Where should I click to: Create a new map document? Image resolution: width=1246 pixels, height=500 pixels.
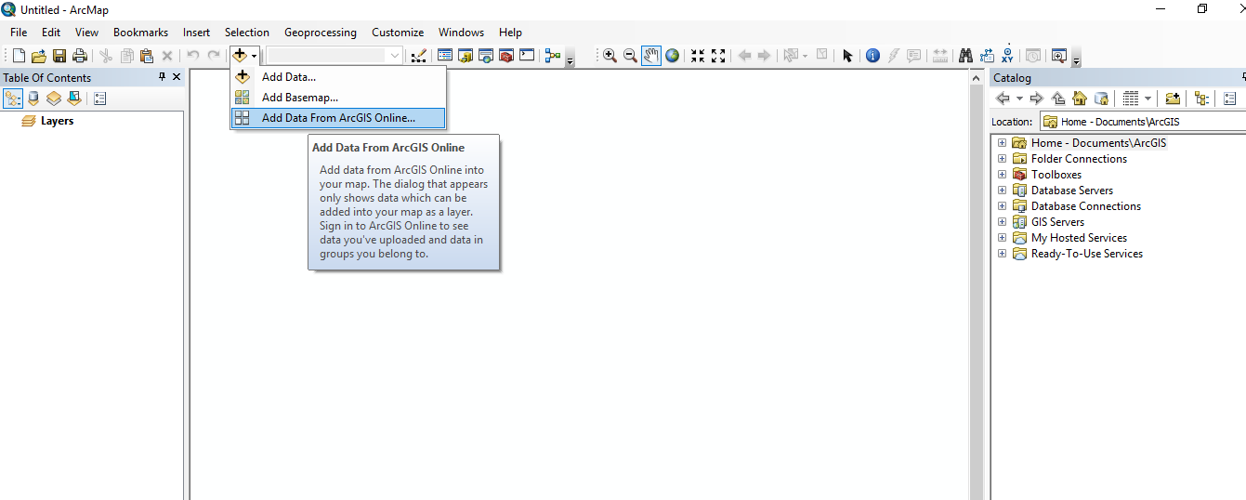coord(19,56)
